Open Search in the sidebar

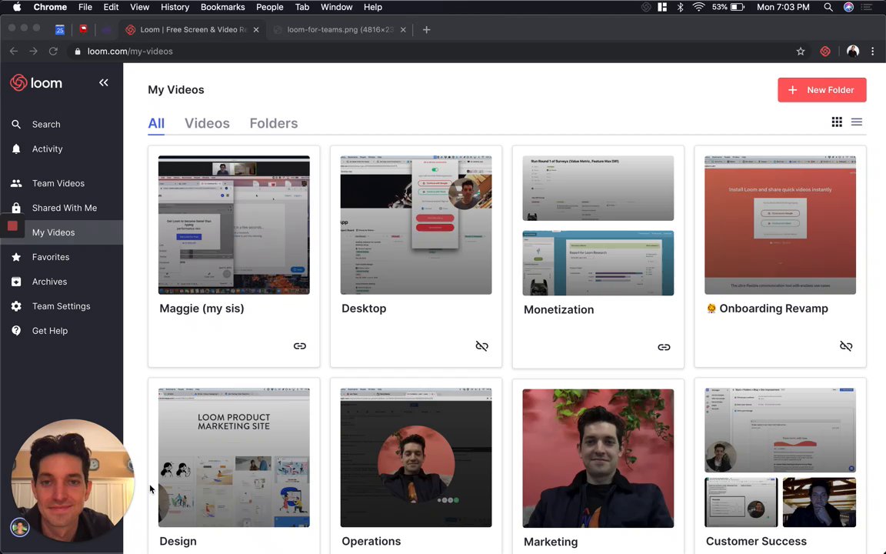[x=45, y=124]
